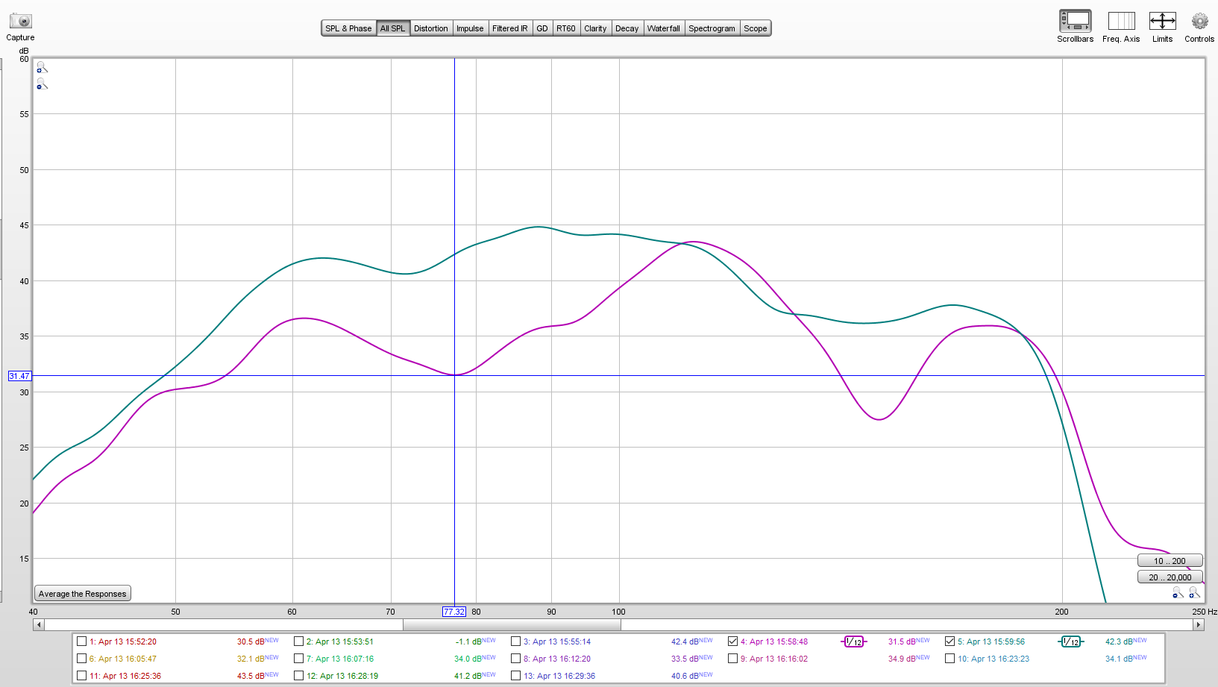Check measurement 11: Apr 13 16:25:36
The image size is (1218, 687).
coord(82,676)
